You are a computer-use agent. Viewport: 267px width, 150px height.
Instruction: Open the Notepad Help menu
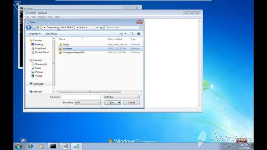pos(57,17)
